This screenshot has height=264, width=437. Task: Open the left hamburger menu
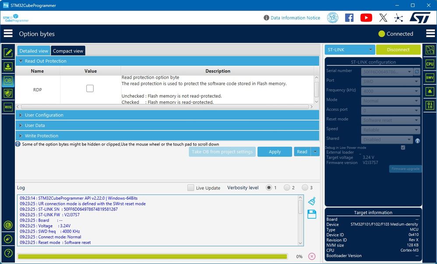(8, 34)
